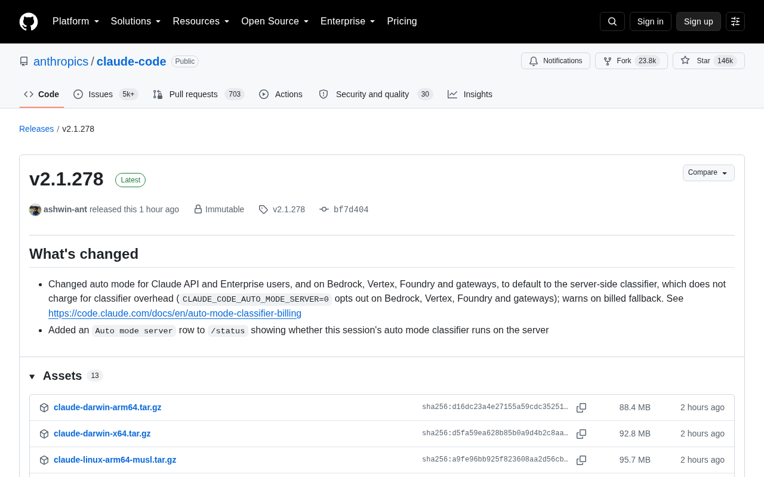
Task: Click the commit icon next to bf7d404
Action: point(324,209)
